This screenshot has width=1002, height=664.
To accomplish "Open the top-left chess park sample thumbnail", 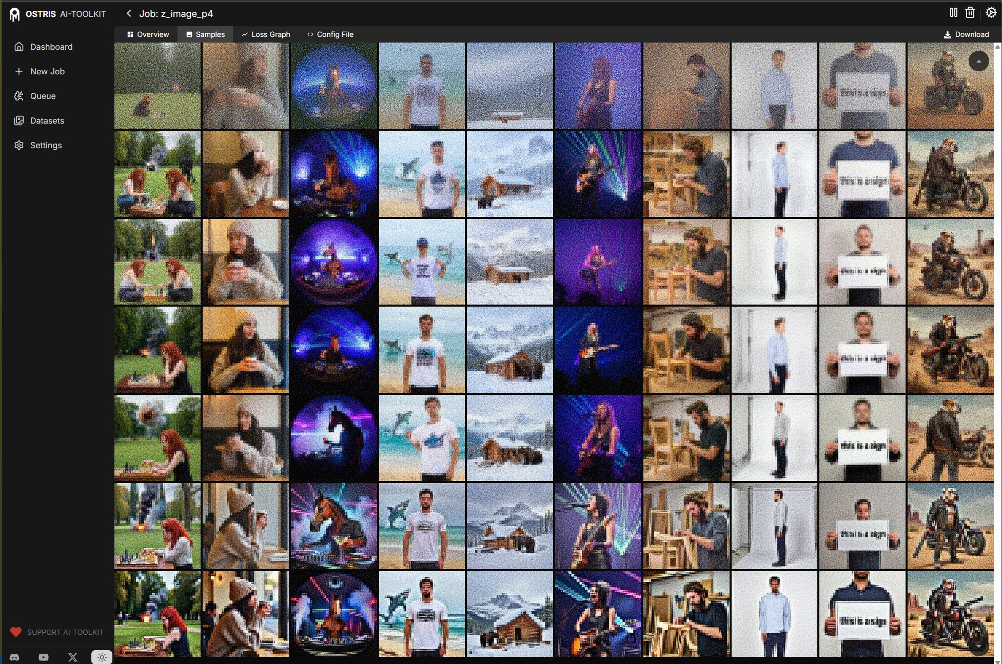I will [158, 86].
